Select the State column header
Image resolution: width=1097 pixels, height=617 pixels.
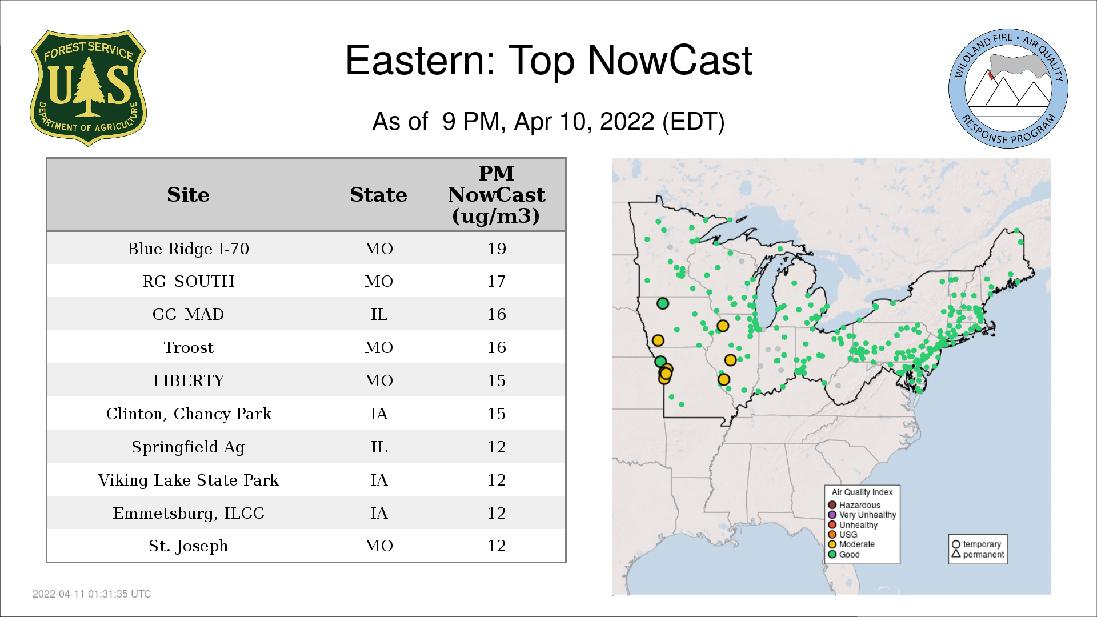pos(378,195)
